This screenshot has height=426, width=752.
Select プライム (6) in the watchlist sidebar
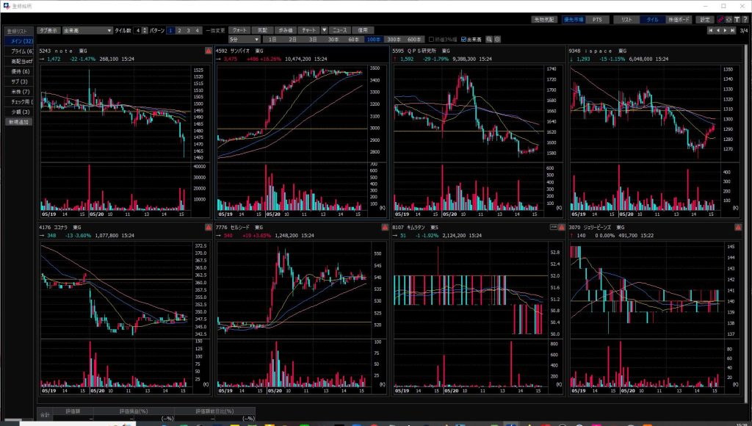pos(18,51)
